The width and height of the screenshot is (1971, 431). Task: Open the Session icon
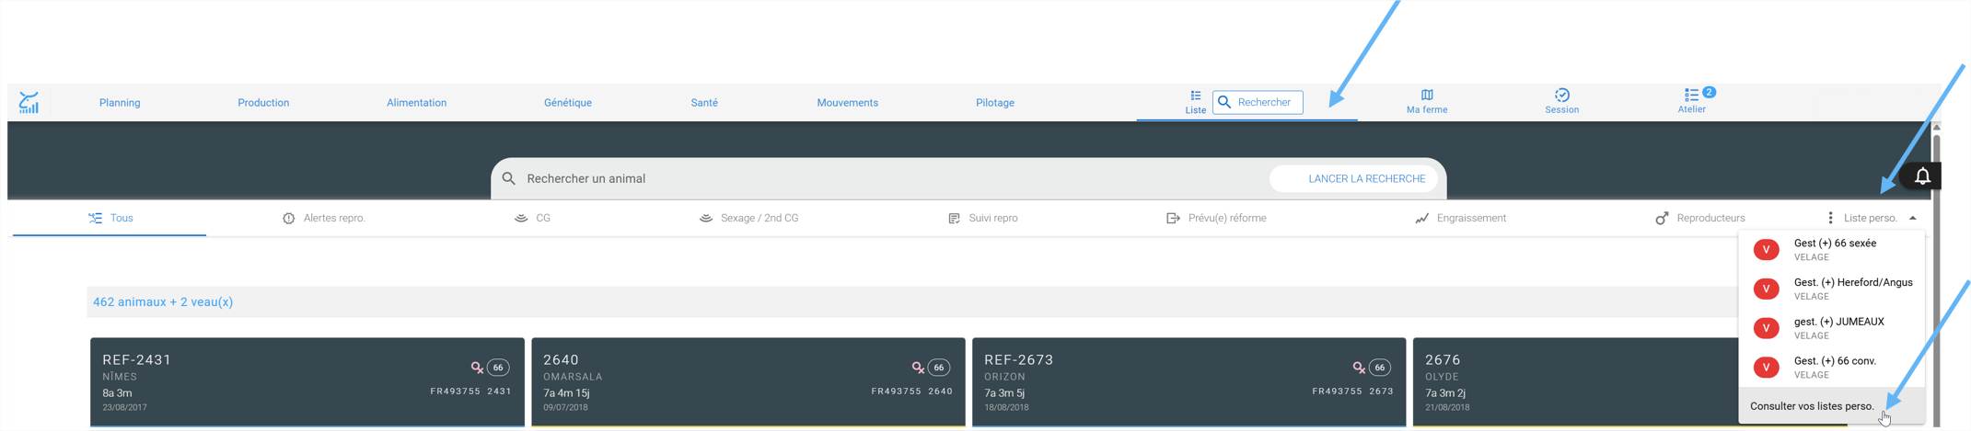pos(1561,102)
